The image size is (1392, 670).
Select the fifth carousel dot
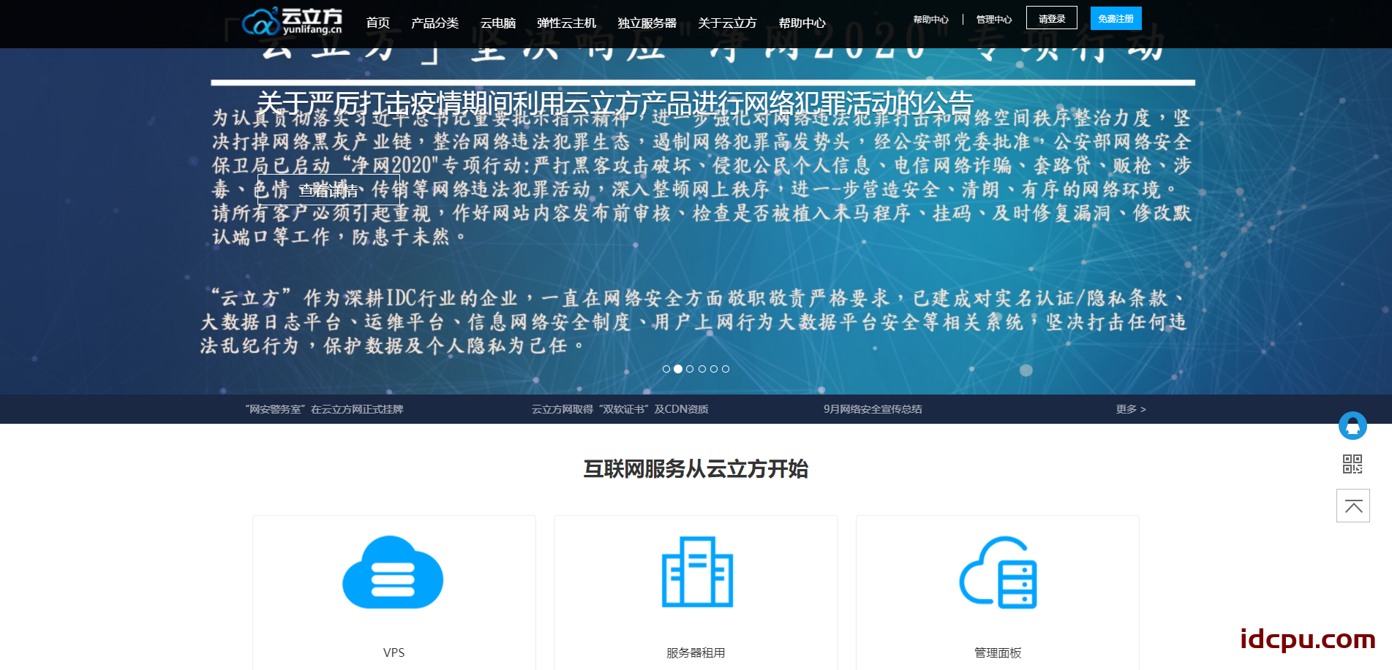pyautogui.click(x=714, y=369)
